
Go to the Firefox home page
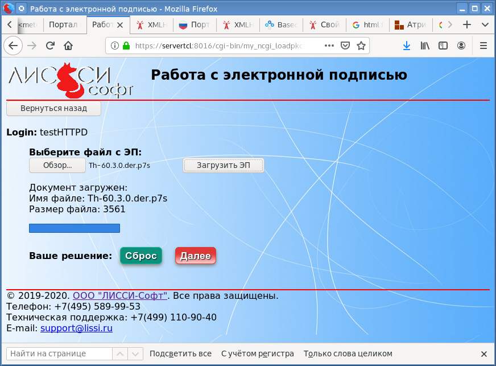[68, 46]
